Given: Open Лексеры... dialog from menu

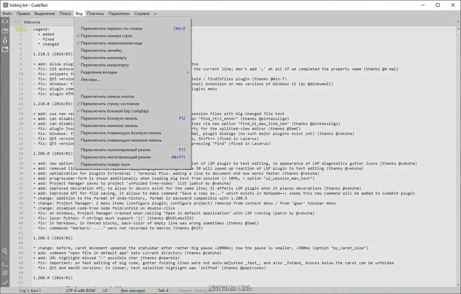Looking at the screenshot, I should [133, 79].
